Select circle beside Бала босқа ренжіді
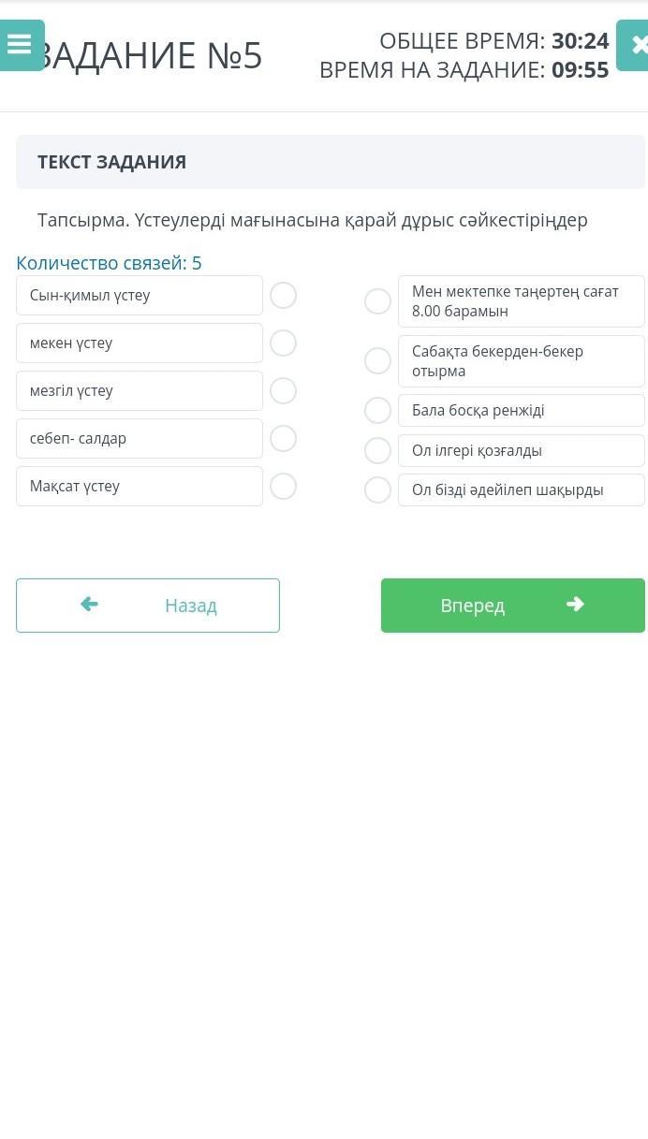 coord(377,411)
